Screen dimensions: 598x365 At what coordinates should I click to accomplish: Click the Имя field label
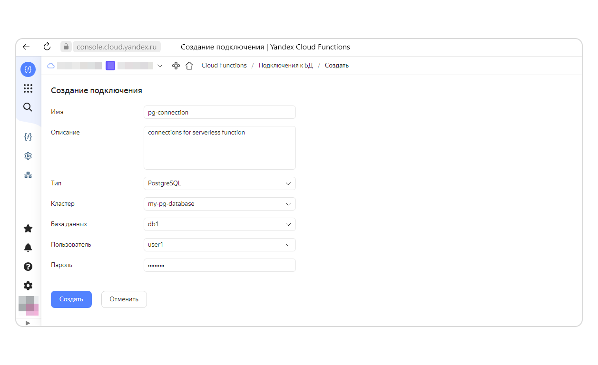57,112
